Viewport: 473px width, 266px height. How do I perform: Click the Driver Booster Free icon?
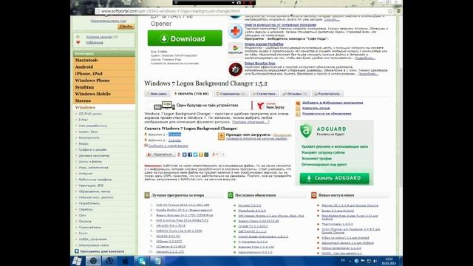coord(235,69)
